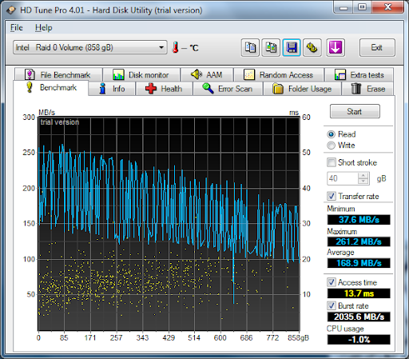This screenshot has height=359, width=409.
Task: Uncheck the Burst rate checkbox
Action: click(x=332, y=305)
